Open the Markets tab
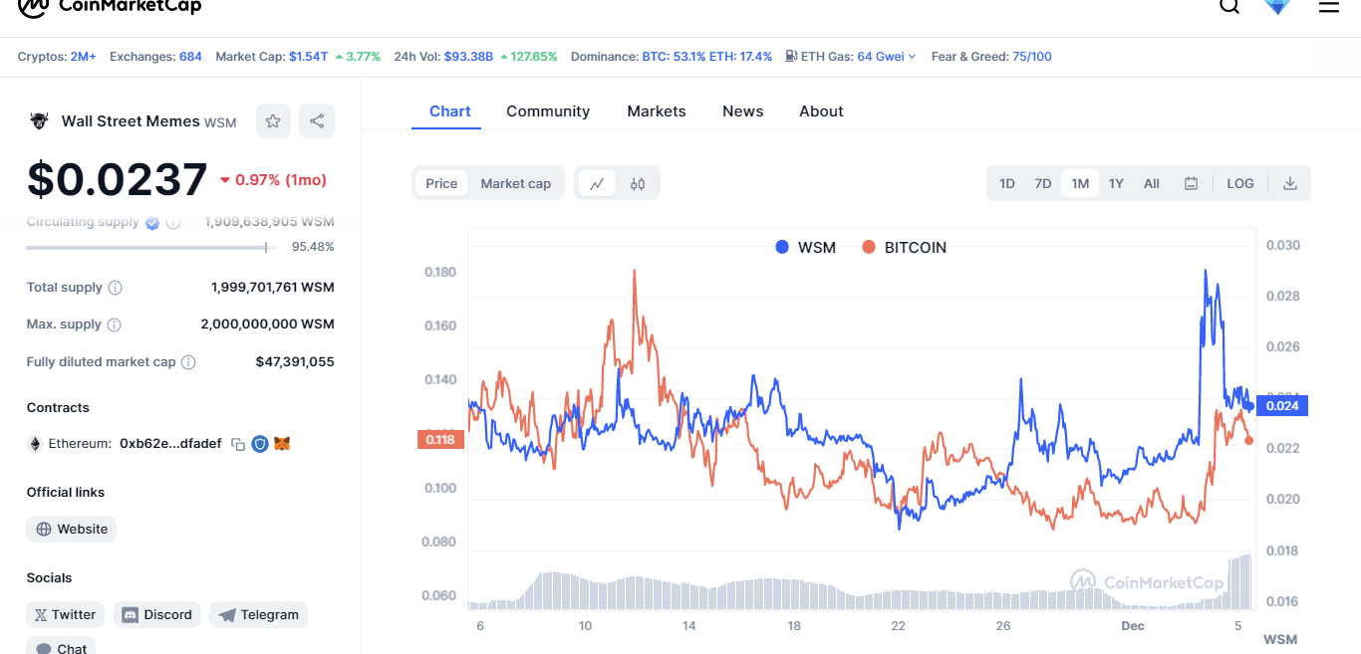The image size is (1361, 654). click(657, 111)
